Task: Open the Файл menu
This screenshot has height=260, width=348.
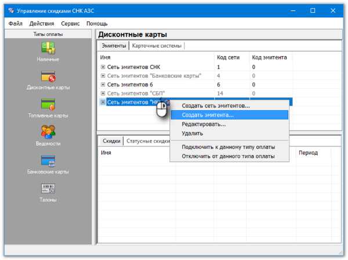Action: coord(16,24)
